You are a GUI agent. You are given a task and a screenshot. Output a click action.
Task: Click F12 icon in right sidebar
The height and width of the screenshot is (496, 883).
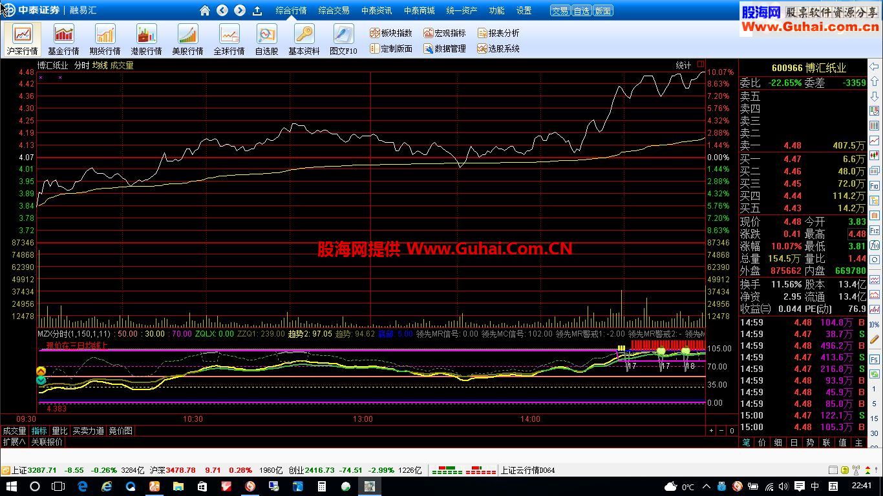tap(875, 230)
